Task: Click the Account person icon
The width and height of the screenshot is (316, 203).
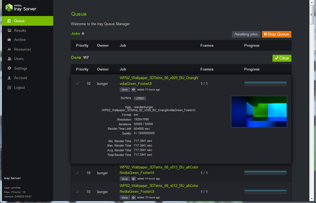Action: 9,78
